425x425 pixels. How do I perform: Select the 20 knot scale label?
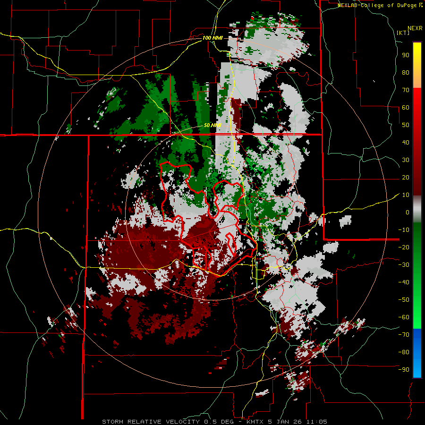(x=406, y=178)
